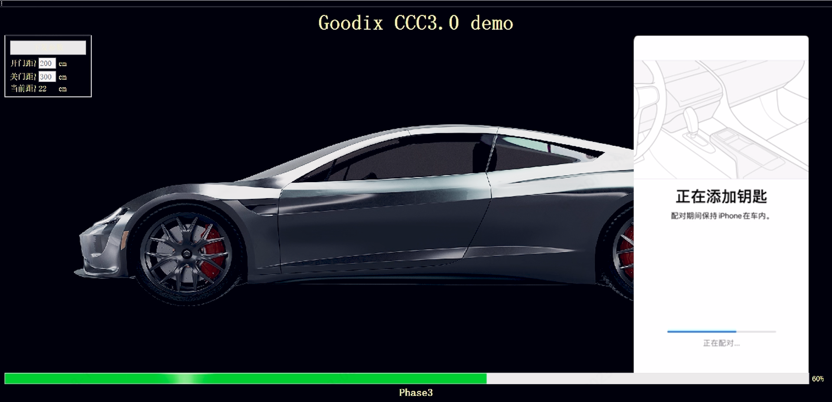Click the 正在配对... status text
The image size is (832, 402).
pos(721,343)
